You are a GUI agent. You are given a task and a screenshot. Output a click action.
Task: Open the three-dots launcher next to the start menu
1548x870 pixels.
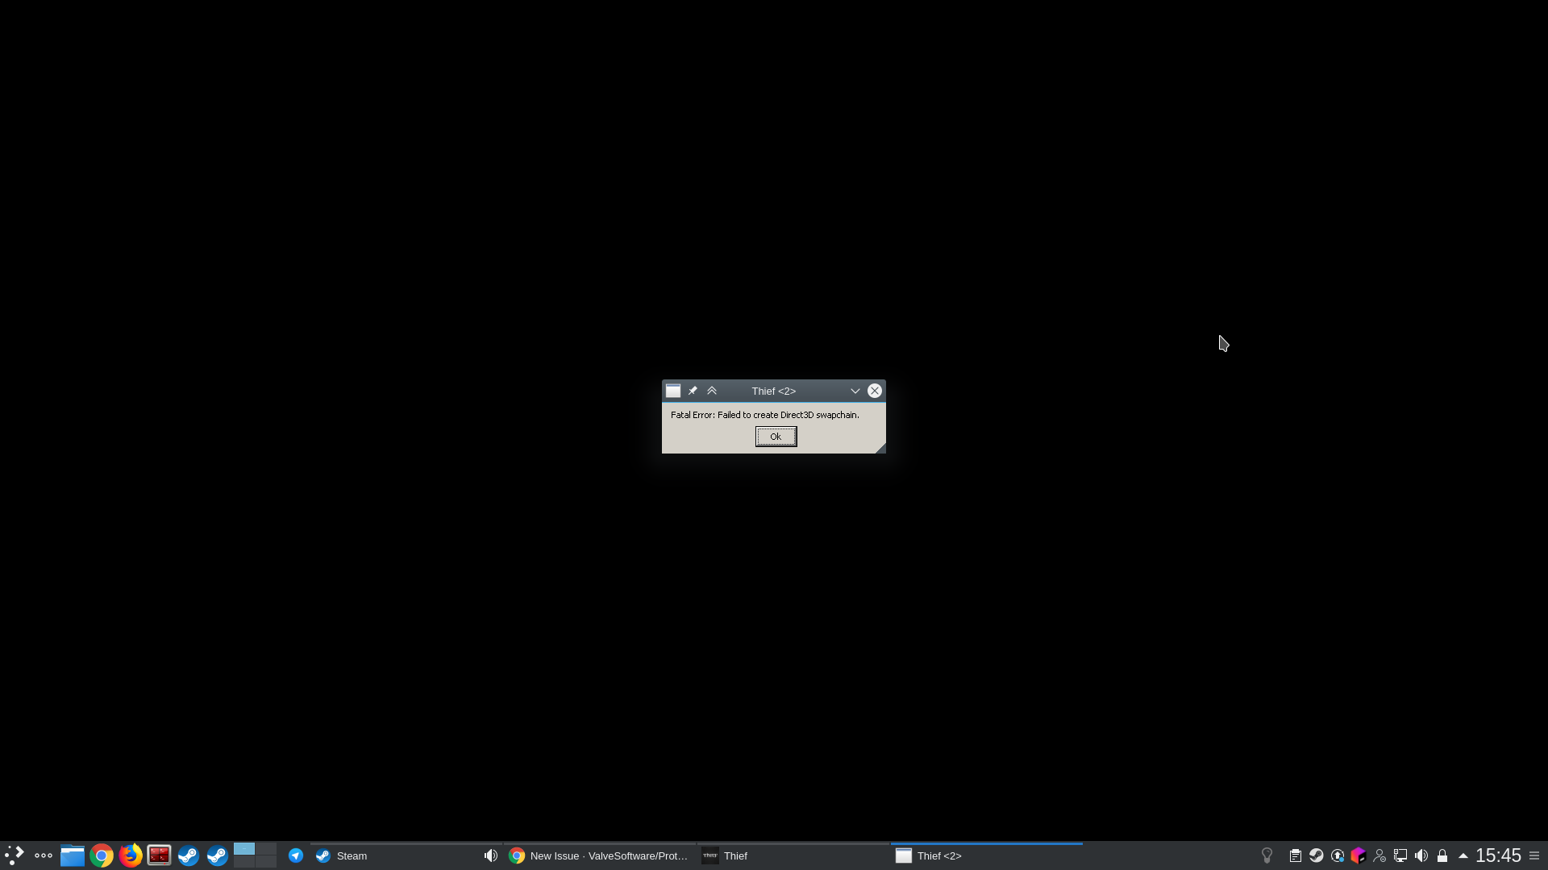[x=43, y=855]
